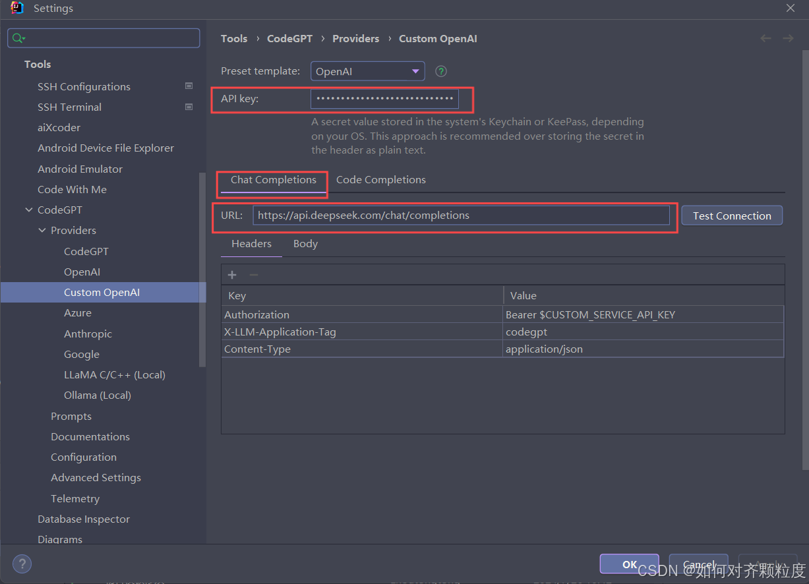This screenshot has height=584, width=809.
Task: Open Android Device File Explorer settings
Action: coord(105,148)
